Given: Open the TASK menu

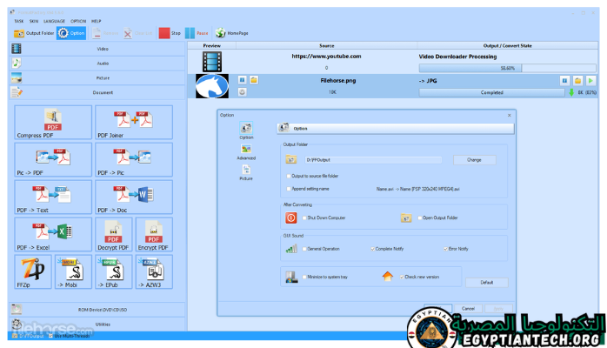Looking at the screenshot, I should (17, 19).
